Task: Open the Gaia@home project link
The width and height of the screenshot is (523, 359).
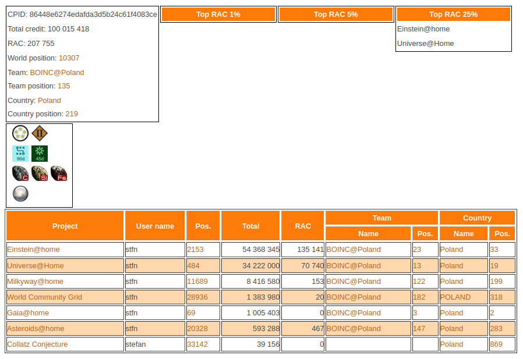Action: (x=28, y=312)
